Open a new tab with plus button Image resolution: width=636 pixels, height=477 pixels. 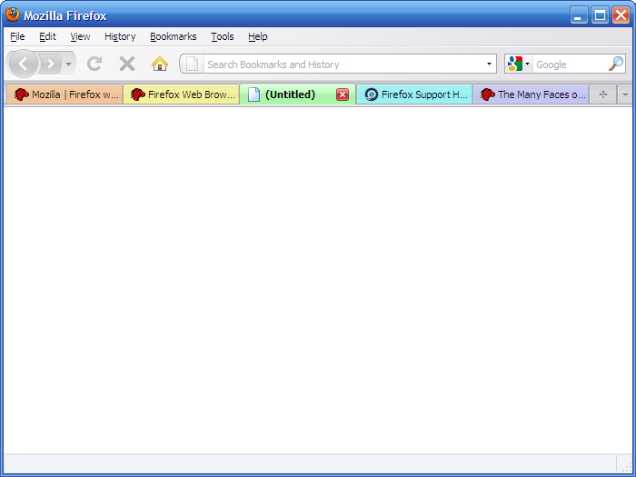click(x=603, y=94)
